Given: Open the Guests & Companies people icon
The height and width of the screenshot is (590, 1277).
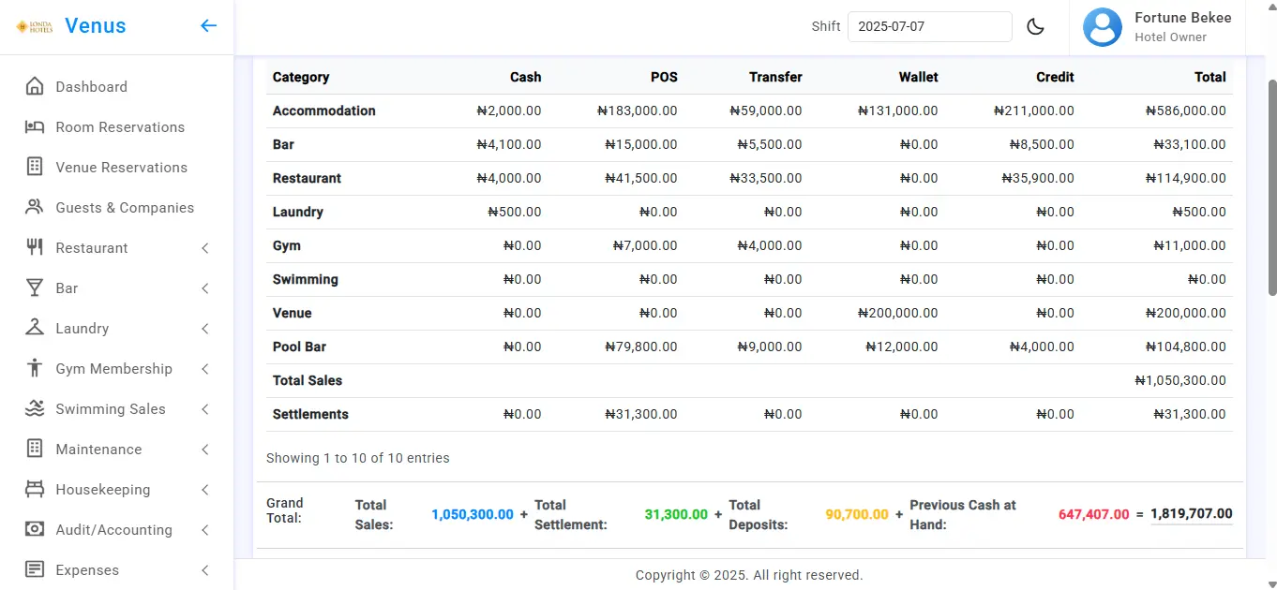Looking at the screenshot, I should coord(35,207).
